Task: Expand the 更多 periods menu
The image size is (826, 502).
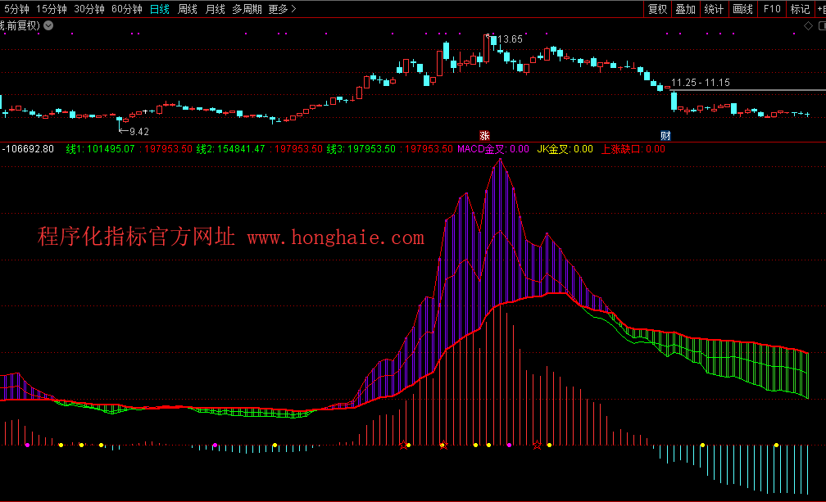Action: point(283,9)
